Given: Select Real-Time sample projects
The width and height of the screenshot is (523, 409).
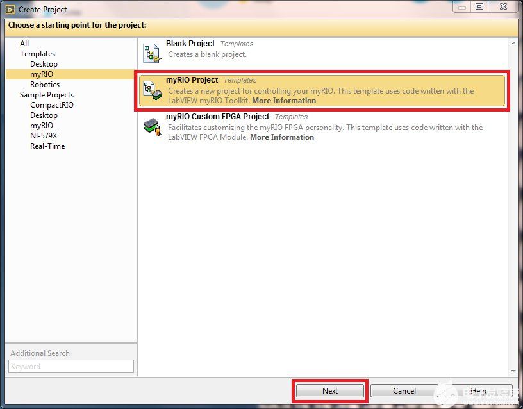Looking at the screenshot, I should click(47, 146).
